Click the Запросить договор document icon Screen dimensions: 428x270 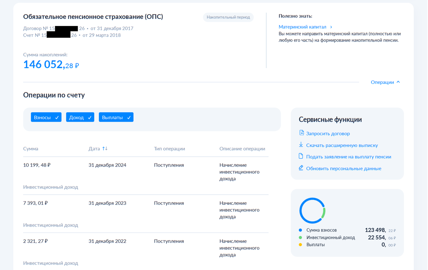301,133
